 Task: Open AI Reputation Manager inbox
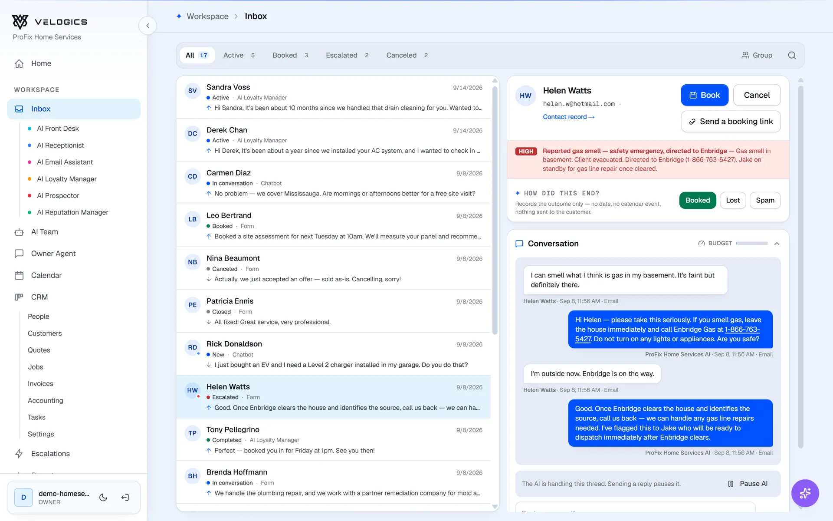[x=72, y=212]
